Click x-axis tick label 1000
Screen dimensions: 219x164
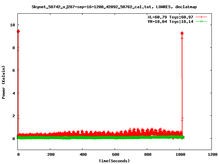(180, 154)
